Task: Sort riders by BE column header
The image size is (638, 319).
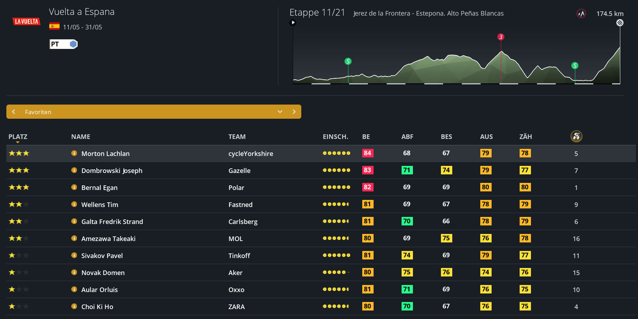Action: (366, 137)
